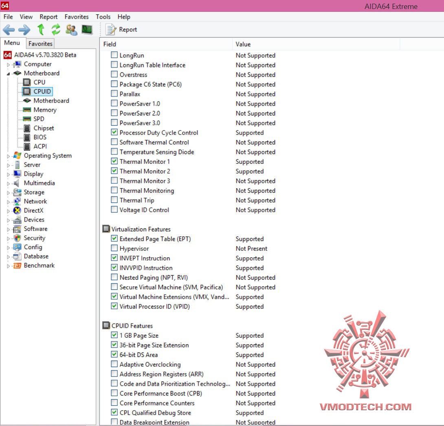
Task: Select the Chipset icon in tree
Action: 27,128
